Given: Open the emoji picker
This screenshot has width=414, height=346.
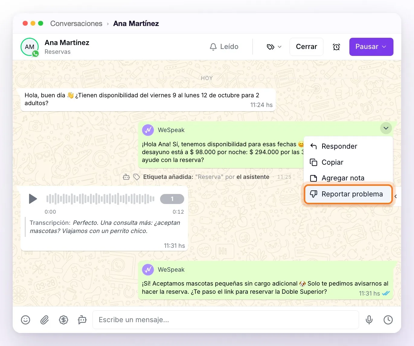Looking at the screenshot, I should [26, 320].
